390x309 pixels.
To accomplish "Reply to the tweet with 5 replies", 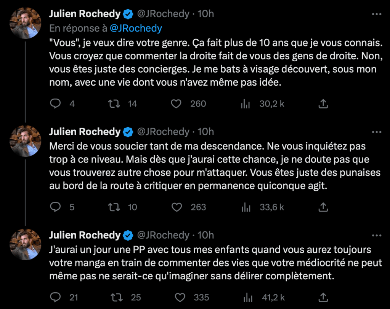I will coord(56,207).
